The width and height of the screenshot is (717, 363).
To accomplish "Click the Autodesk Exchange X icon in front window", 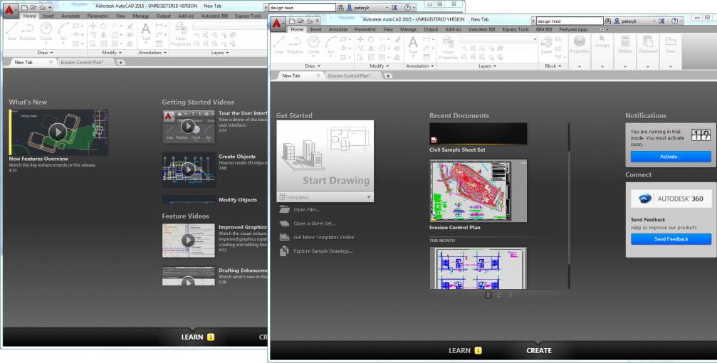I will click(x=661, y=21).
